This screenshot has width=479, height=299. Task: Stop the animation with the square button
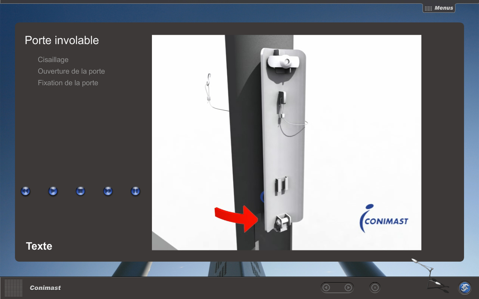[x=80, y=191]
